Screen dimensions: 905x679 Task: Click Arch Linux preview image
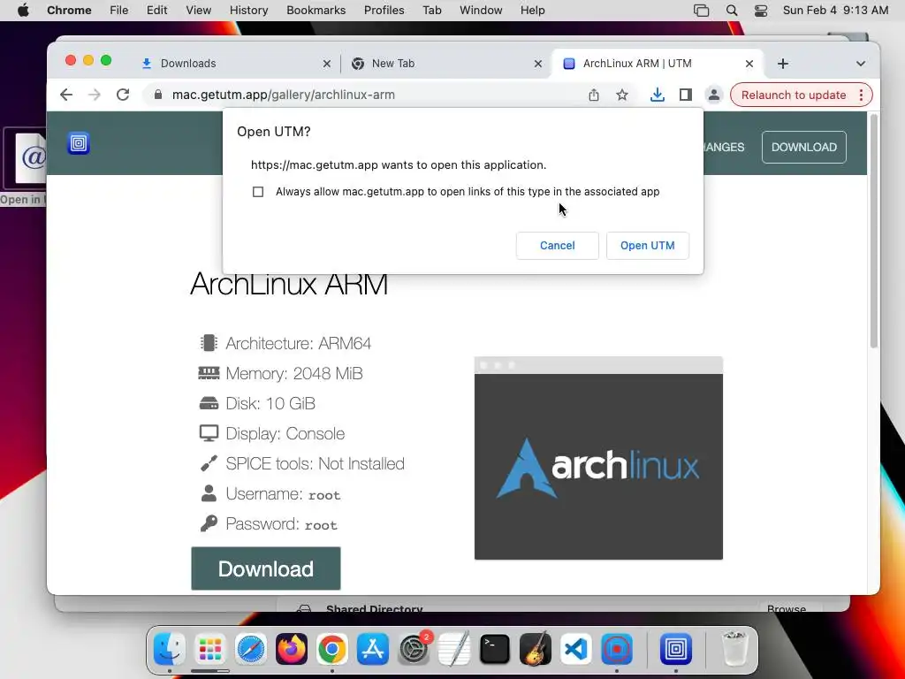point(598,459)
